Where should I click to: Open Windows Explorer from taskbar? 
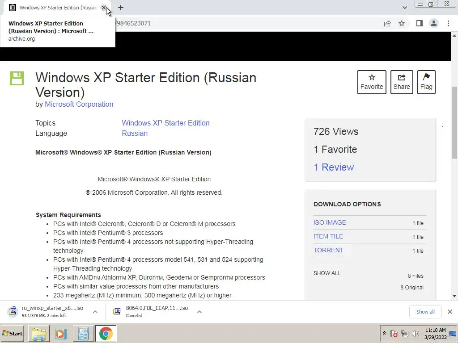tap(39, 334)
